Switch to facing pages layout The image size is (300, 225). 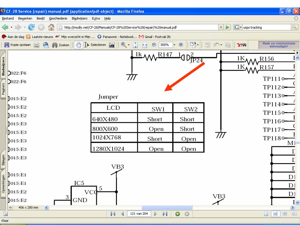point(294,214)
